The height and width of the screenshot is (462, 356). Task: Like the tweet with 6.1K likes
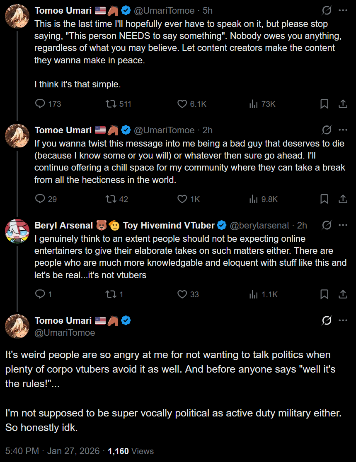[x=182, y=104]
